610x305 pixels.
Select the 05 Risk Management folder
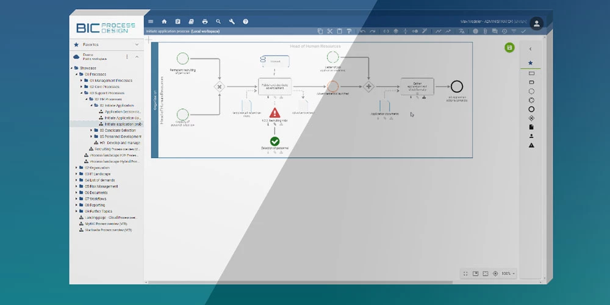pos(101,186)
